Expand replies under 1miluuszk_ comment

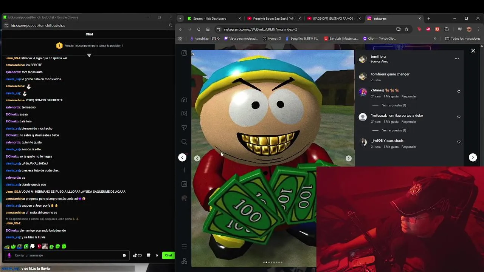click(x=394, y=130)
